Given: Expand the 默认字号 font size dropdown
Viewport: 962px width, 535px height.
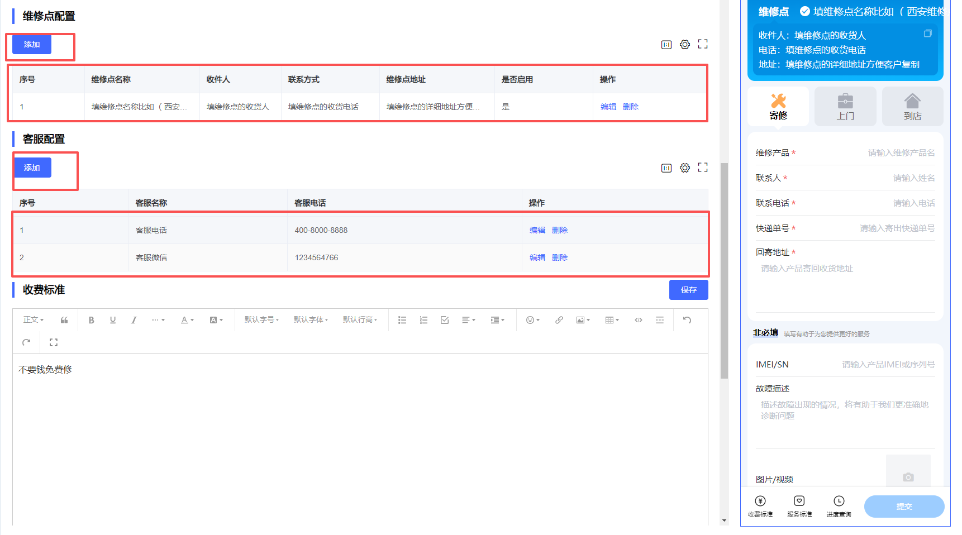Looking at the screenshot, I should click(x=261, y=320).
